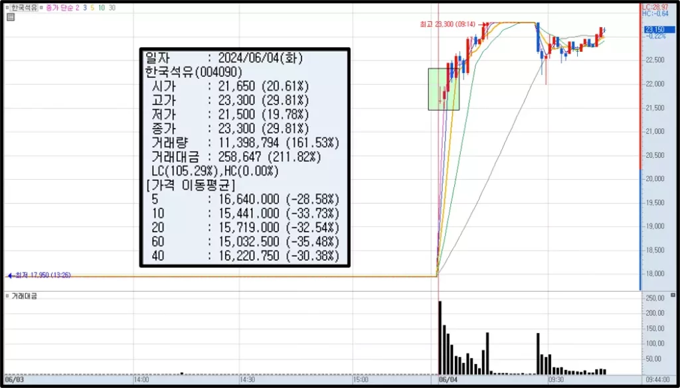
Task: Click the 250,00 volume axis label
Action: [655, 298]
